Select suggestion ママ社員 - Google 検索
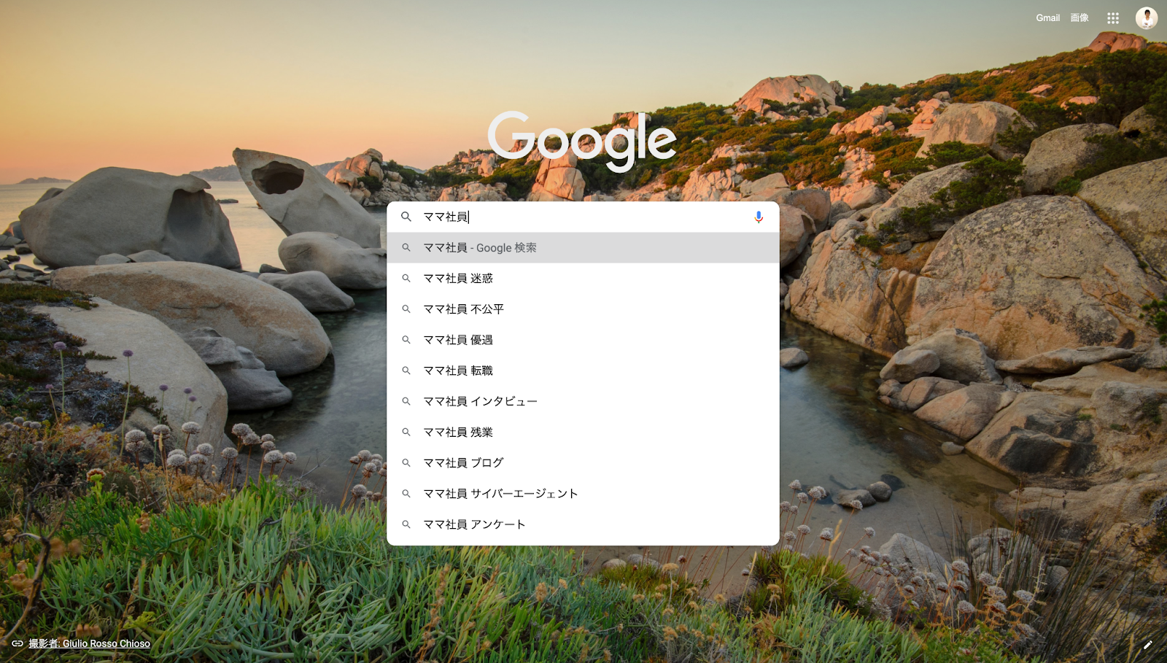1167x663 pixels. (x=583, y=248)
